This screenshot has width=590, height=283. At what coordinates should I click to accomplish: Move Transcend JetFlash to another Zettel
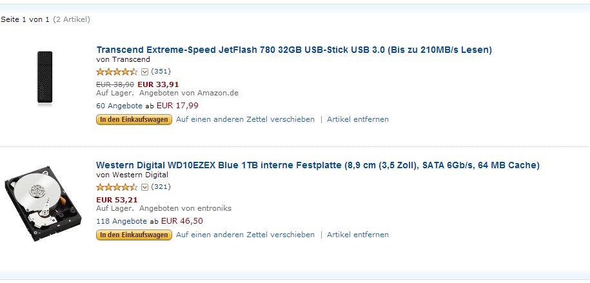[x=245, y=119]
